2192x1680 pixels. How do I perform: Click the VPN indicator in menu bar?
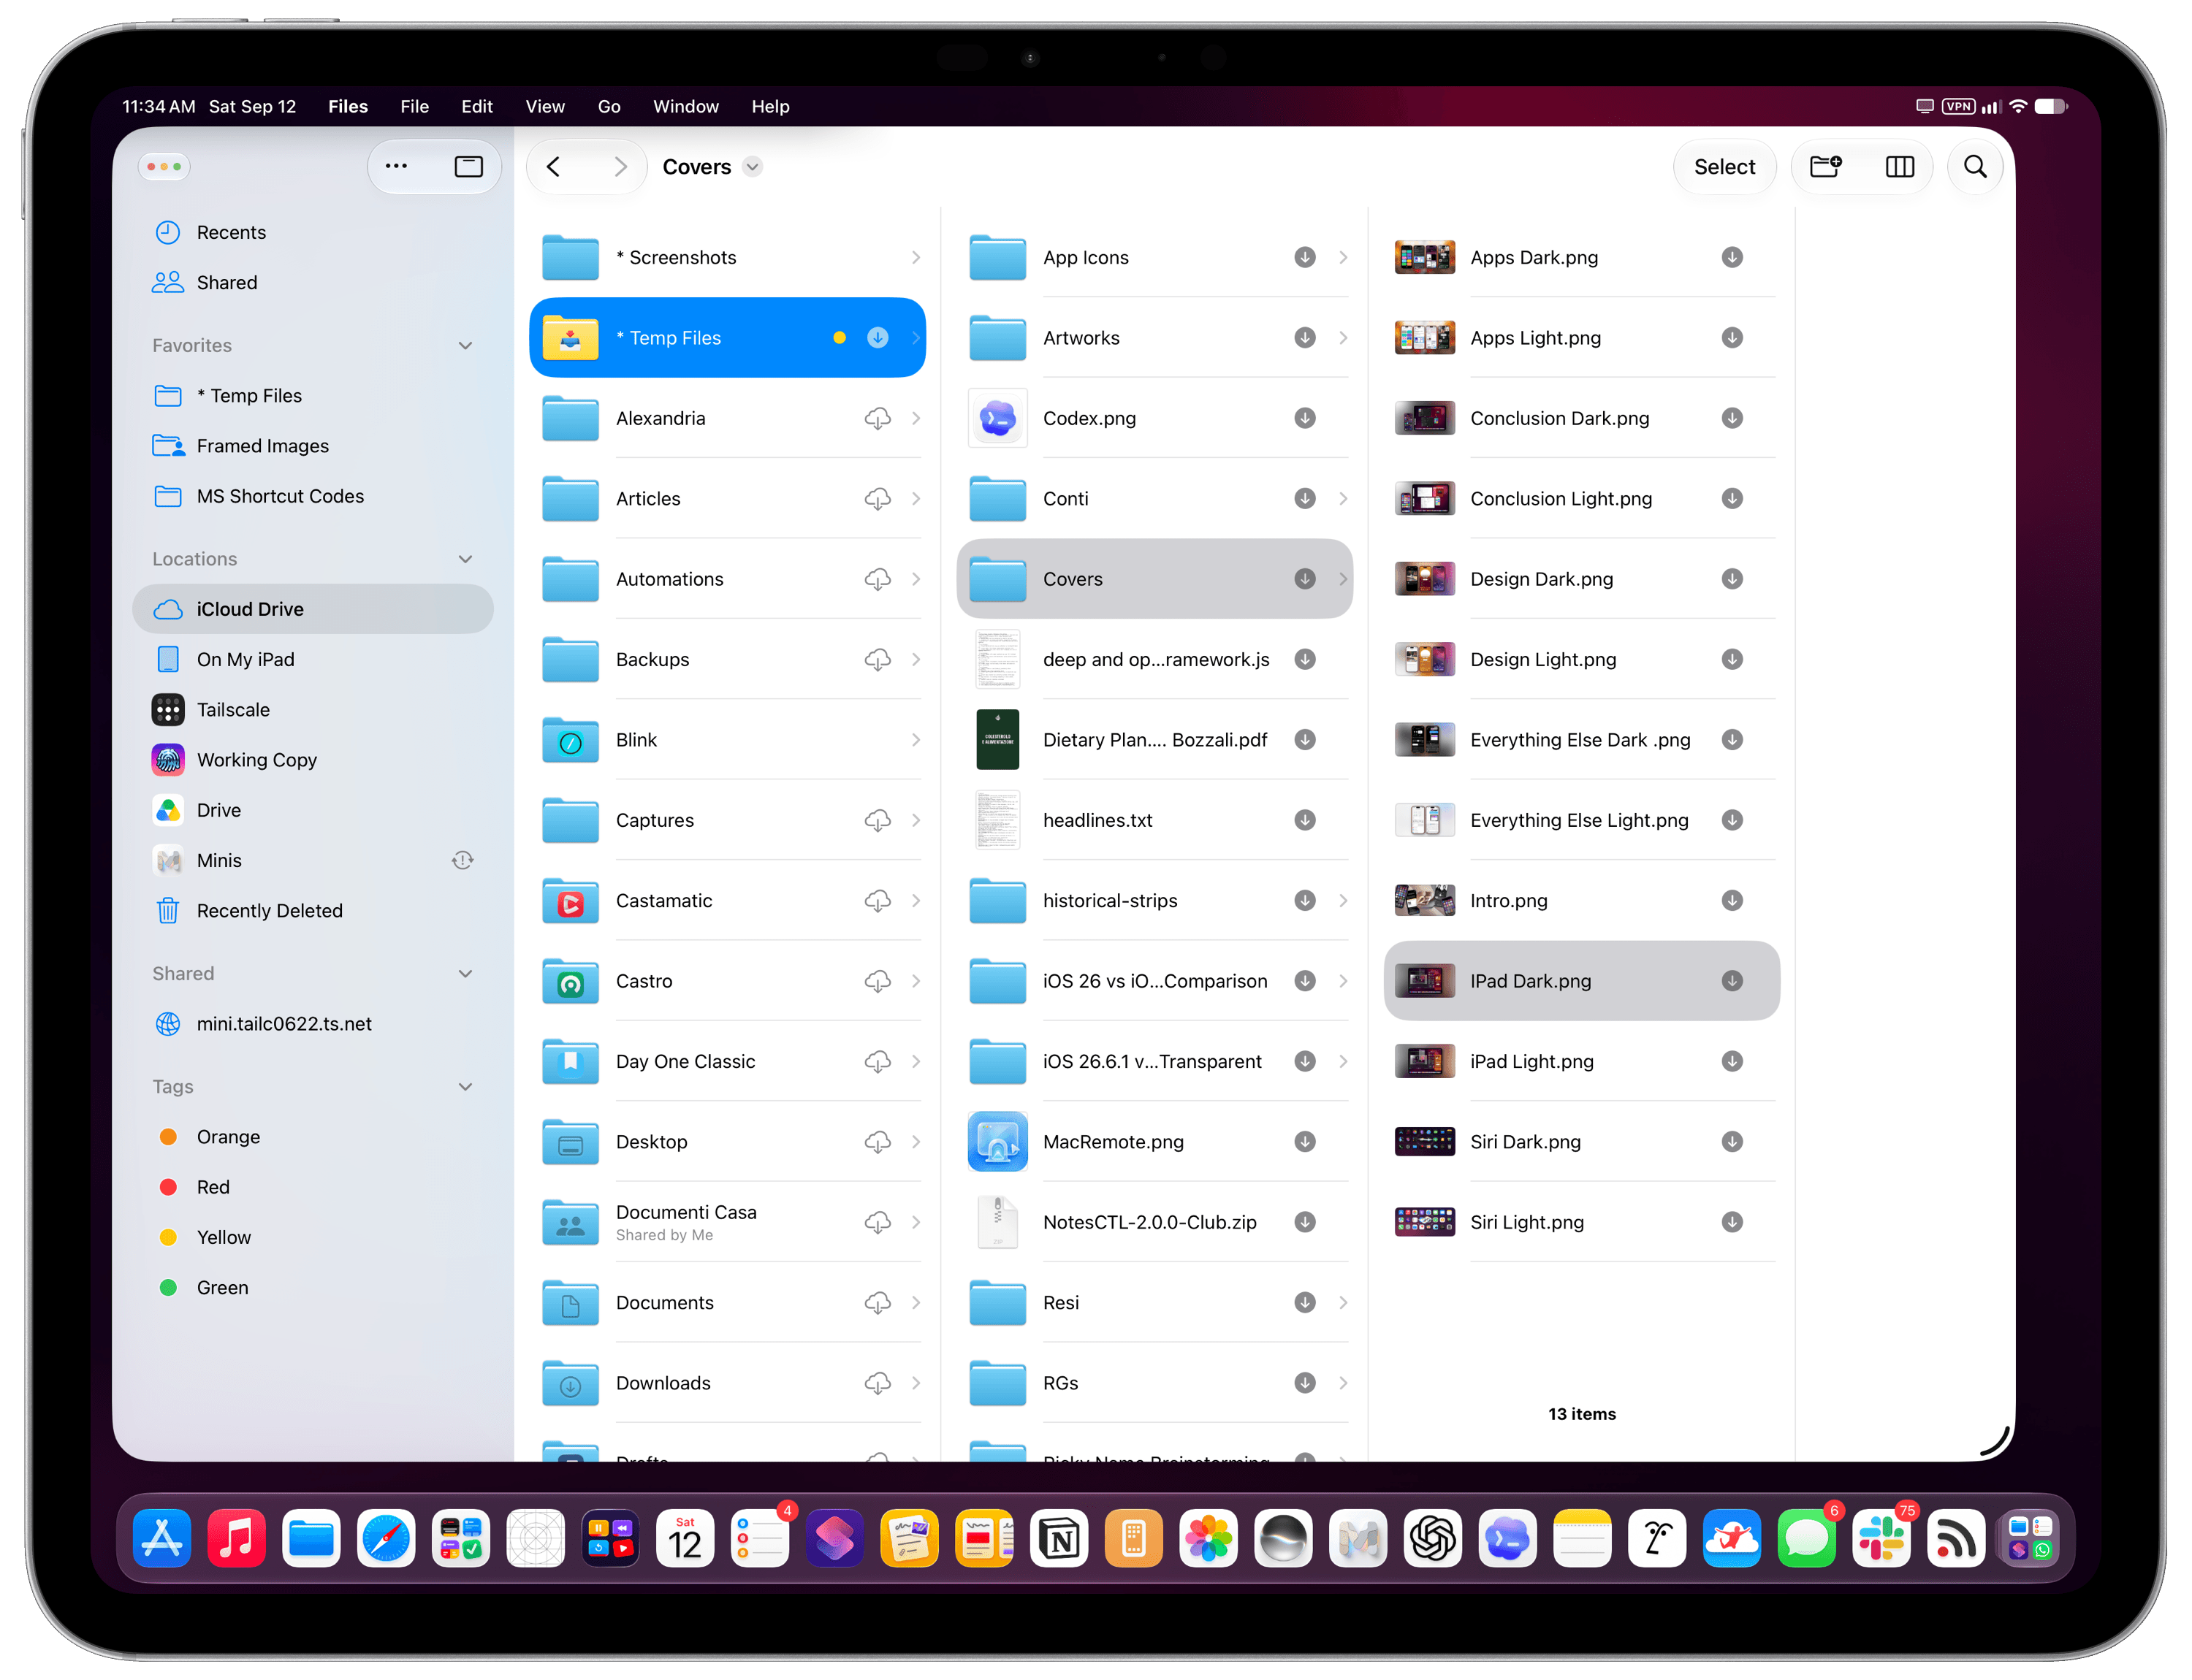1958,106
